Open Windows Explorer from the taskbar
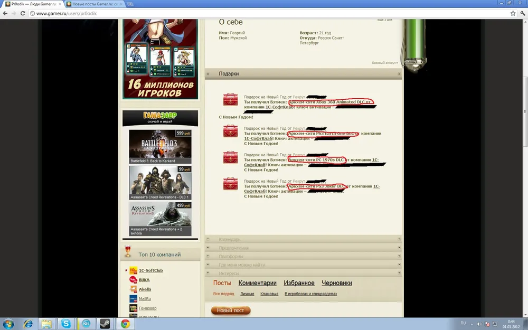Viewport: 528px width, 330px height. click(47, 324)
